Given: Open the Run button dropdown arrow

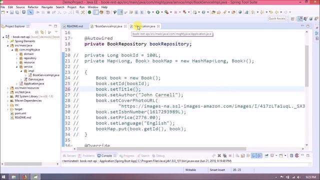Looking at the screenshot, I should pyautogui.click(x=162, y=12).
